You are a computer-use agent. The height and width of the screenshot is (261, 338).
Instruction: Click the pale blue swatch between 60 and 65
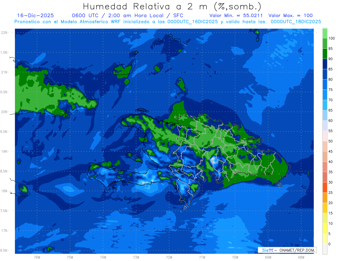coord(325,115)
